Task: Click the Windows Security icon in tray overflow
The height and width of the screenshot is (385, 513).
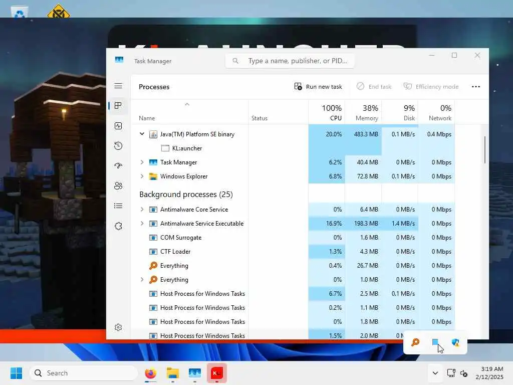Action: point(455,342)
